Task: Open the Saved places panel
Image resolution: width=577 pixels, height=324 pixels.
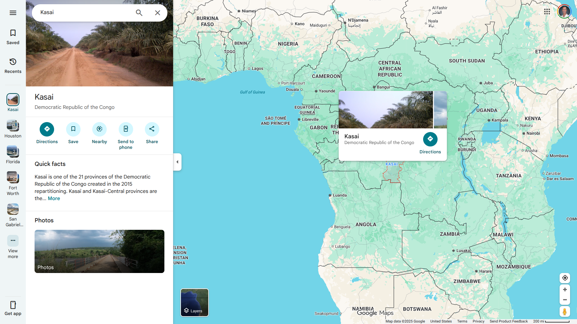Action: 13,37
